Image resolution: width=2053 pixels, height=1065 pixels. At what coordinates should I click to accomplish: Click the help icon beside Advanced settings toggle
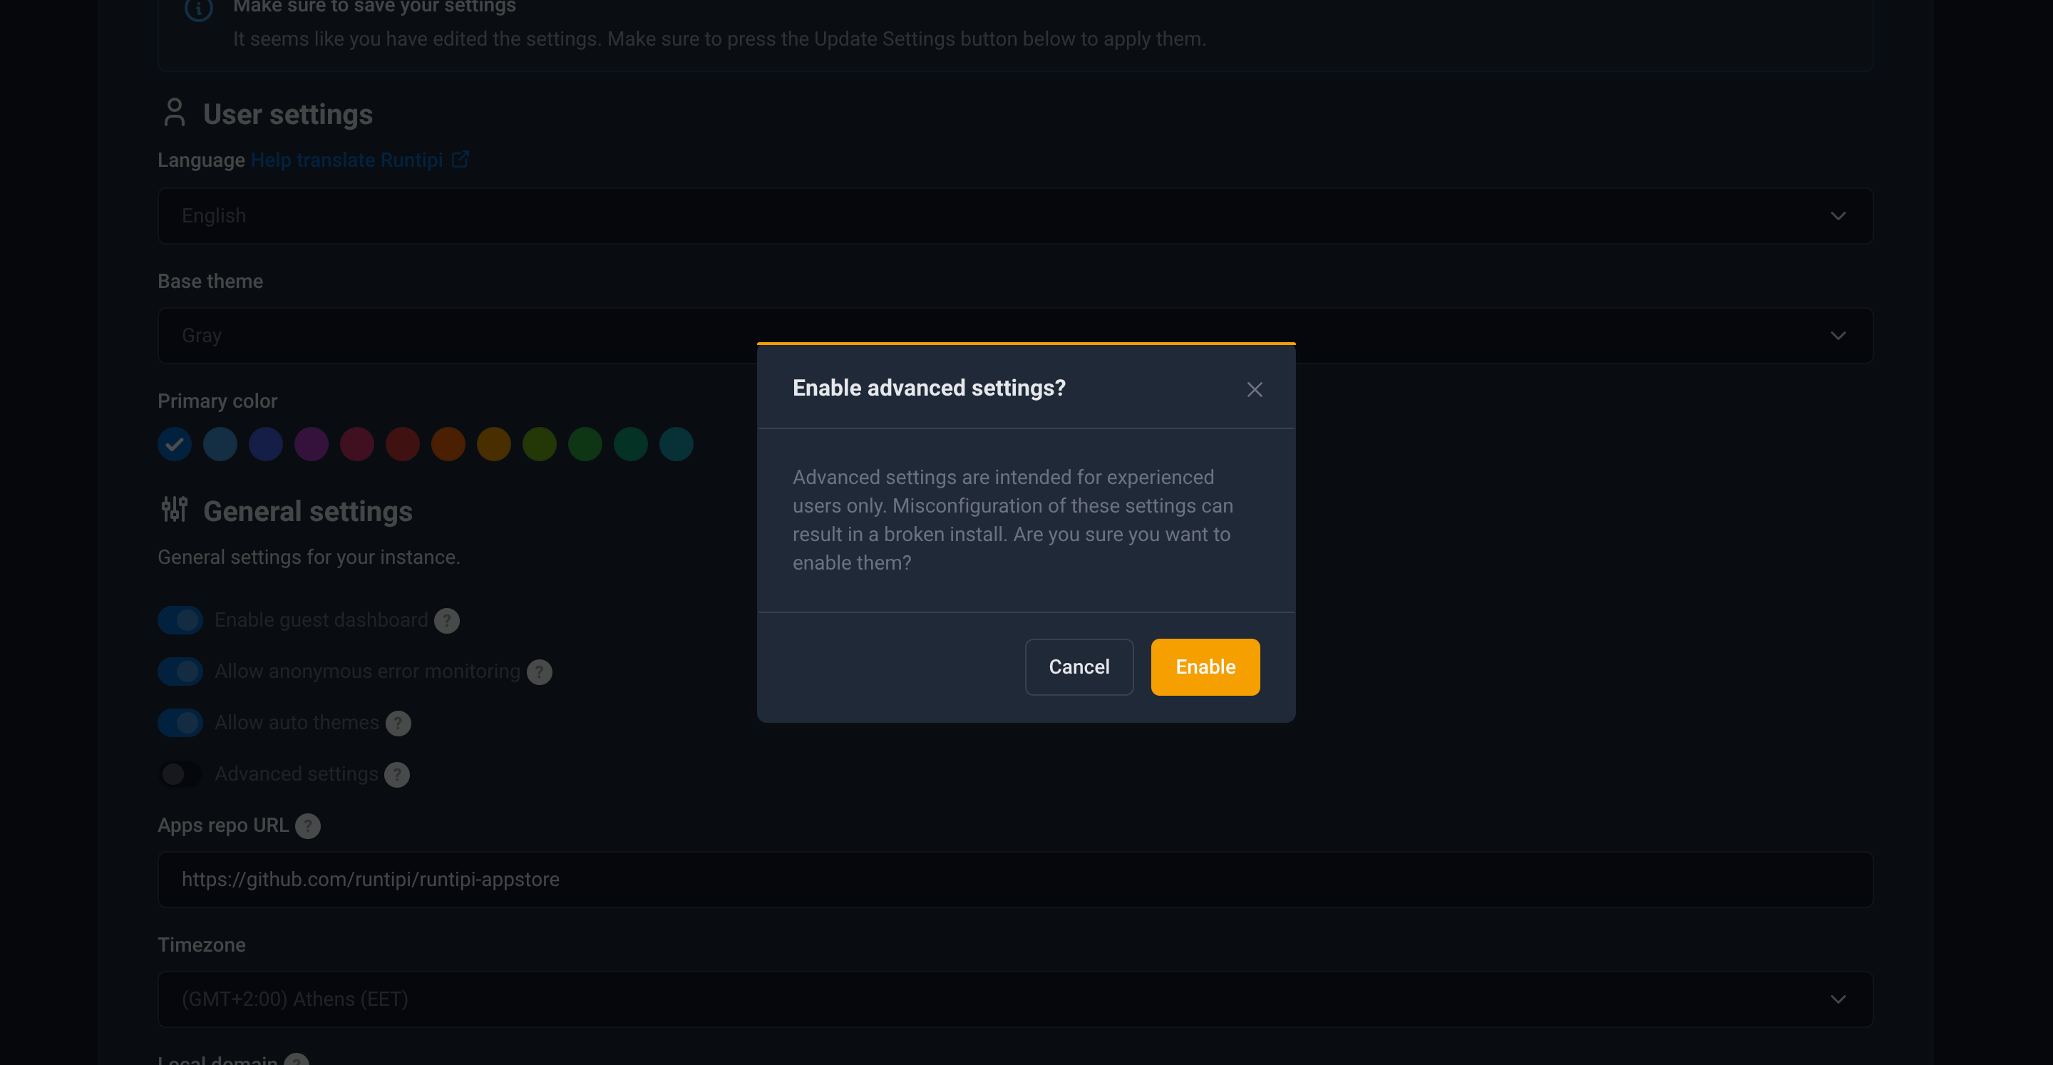[x=396, y=774]
